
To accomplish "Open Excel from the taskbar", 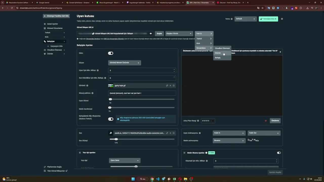I will pyautogui.click(x=174, y=179).
